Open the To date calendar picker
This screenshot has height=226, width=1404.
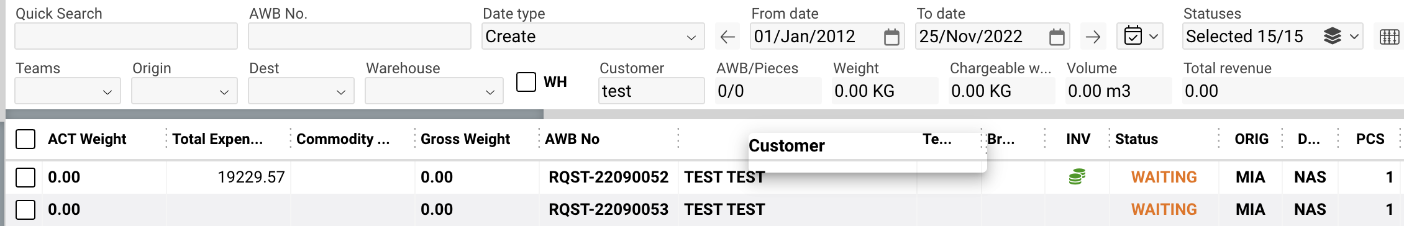point(1057,37)
